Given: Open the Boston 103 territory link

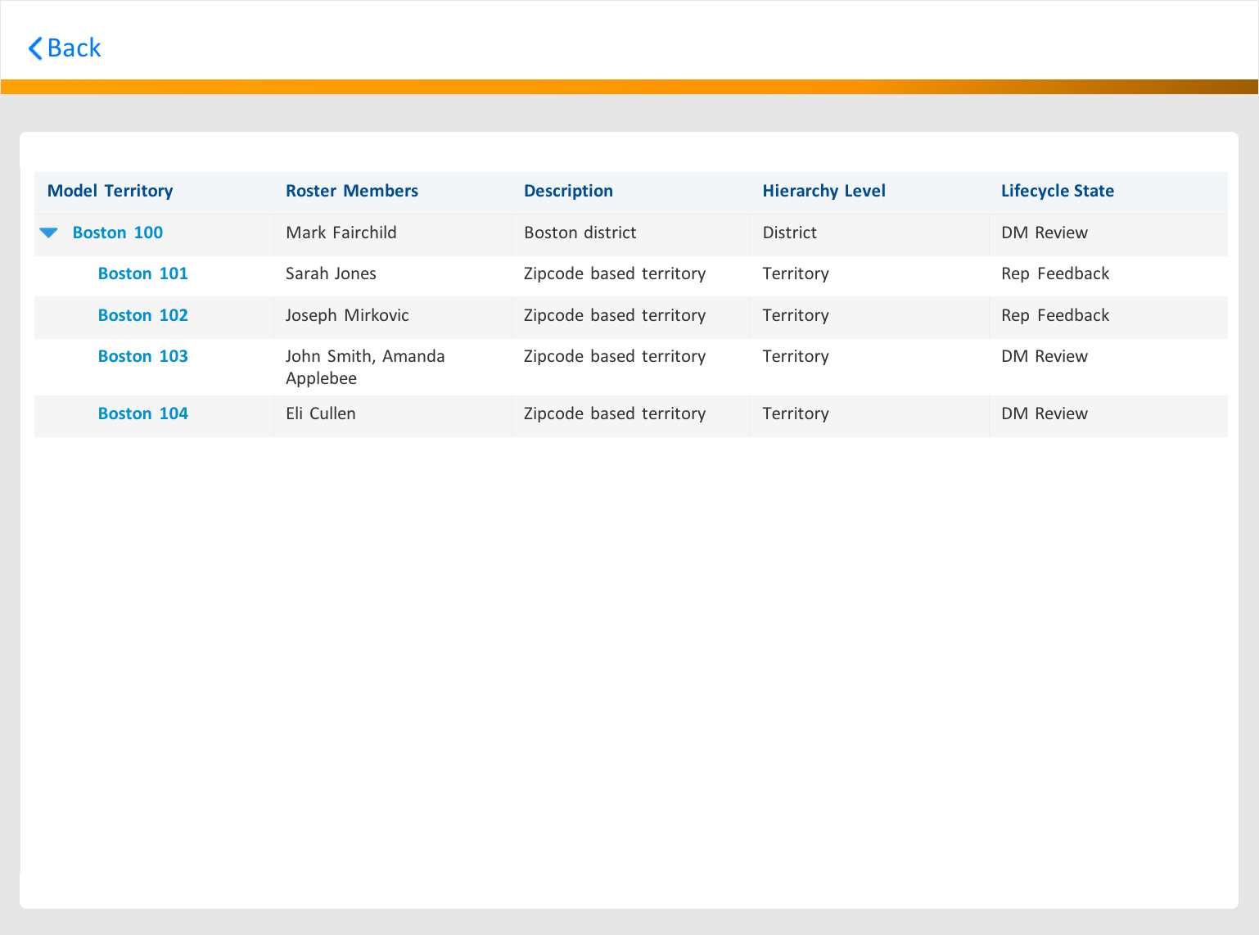Looking at the screenshot, I should 142,357.
